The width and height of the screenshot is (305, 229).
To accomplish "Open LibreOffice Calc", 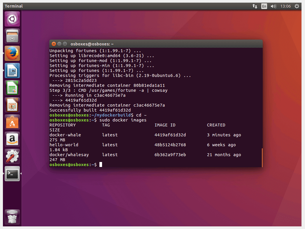I will [x=12, y=88].
